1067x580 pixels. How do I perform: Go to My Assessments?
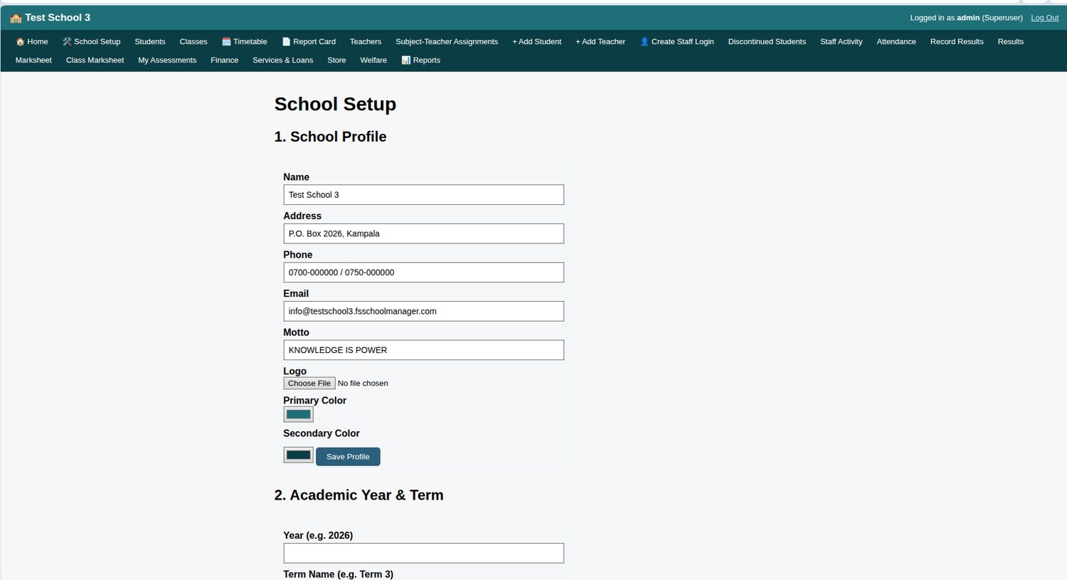pyautogui.click(x=167, y=60)
